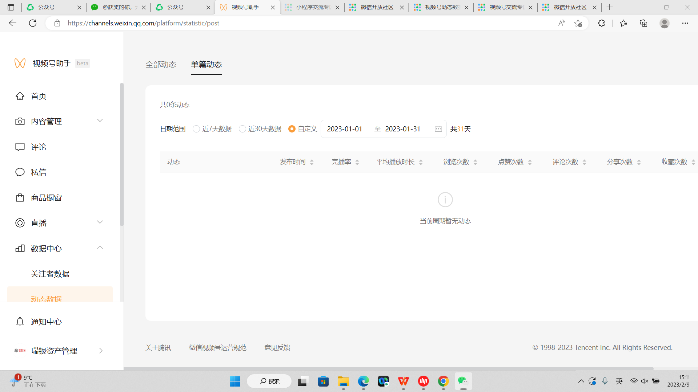Viewport: 698px width, 392px height.
Task: Open the date range calendar icon
Action: pos(438,129)
